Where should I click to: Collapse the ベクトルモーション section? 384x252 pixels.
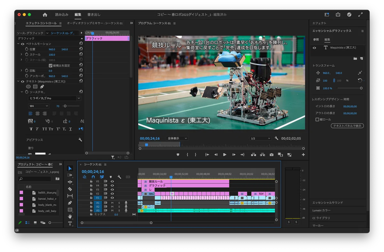[x=18, y=44]
